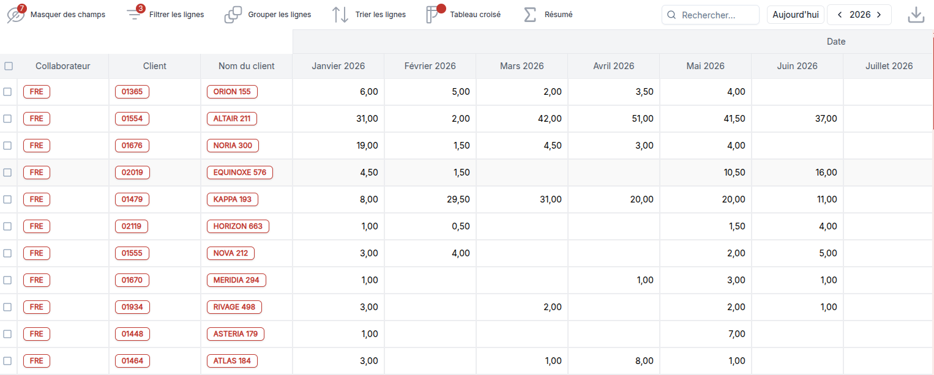Open Masquer des champs option
The height and width of the screenshot is (375, 934).
(68, 15)
